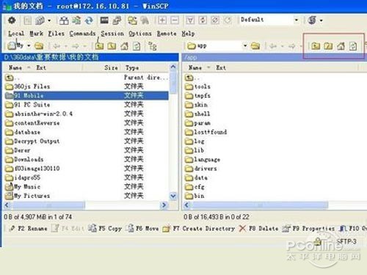This screenshot has width=367, height=275.
Task: Select the remote cfg folder
Action: (195, 187)
